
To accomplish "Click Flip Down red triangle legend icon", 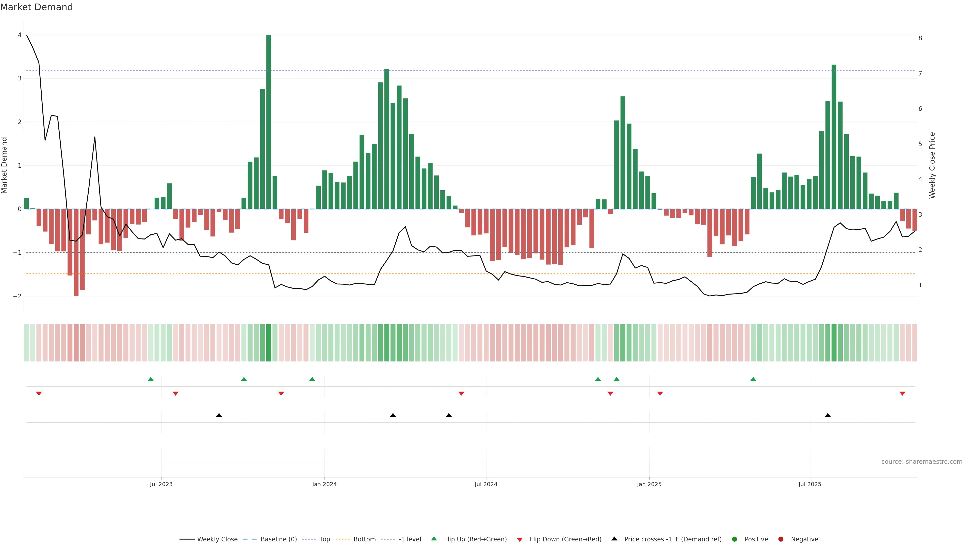I will click(x=520, y=539).
